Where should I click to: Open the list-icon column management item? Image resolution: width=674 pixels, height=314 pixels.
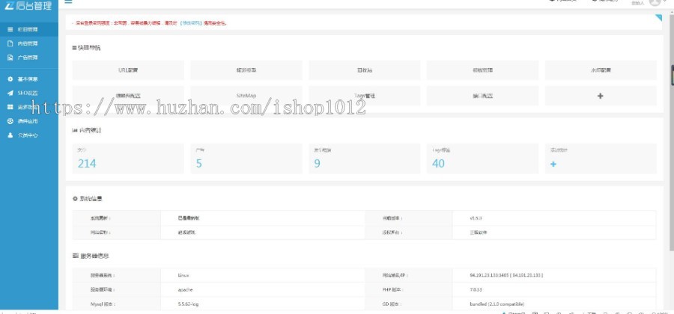[x=28, y=30]
